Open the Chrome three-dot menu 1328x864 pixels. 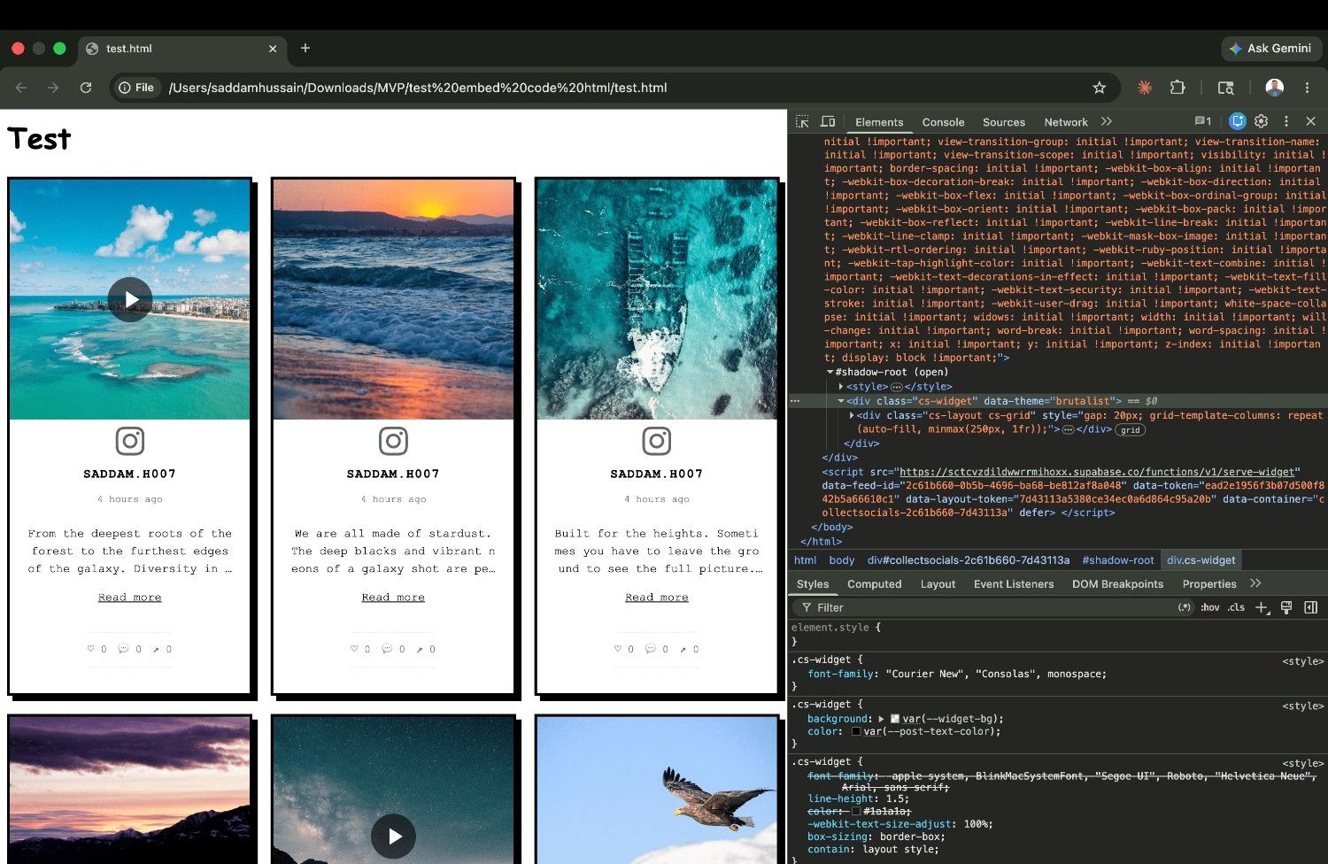click(x=1307, y=88)
